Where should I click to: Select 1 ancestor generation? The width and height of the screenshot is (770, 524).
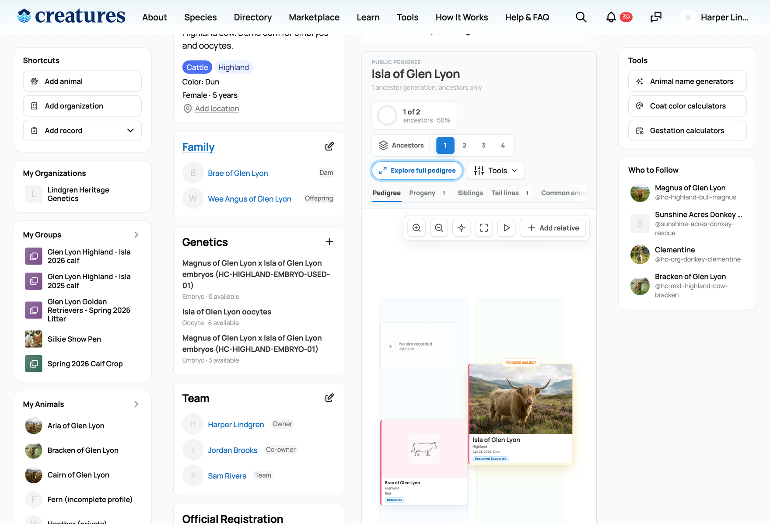445,146
